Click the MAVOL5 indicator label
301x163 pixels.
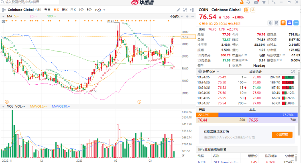[38, 106]
